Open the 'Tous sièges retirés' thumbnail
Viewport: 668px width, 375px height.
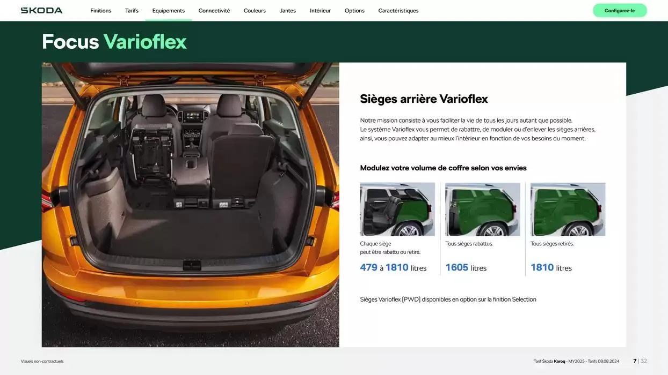[568, 209]
